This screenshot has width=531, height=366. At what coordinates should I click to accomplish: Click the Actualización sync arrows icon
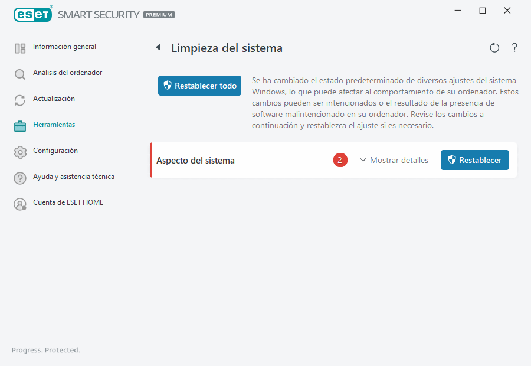(x=19, y=99)
